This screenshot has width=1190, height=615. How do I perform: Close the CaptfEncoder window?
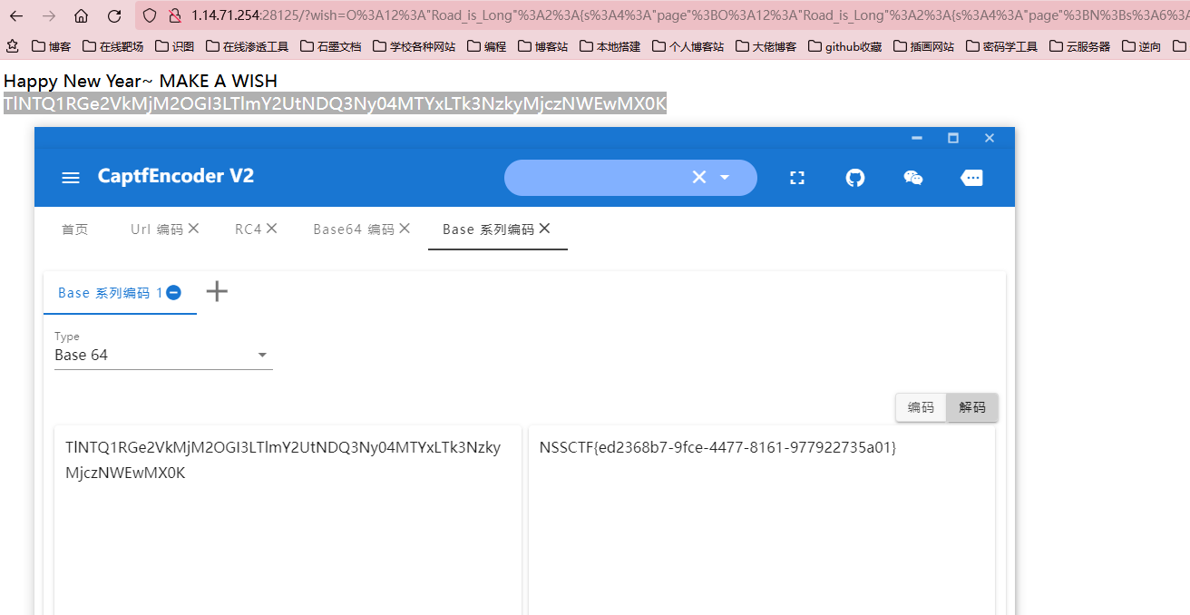(x=990, y=138)
